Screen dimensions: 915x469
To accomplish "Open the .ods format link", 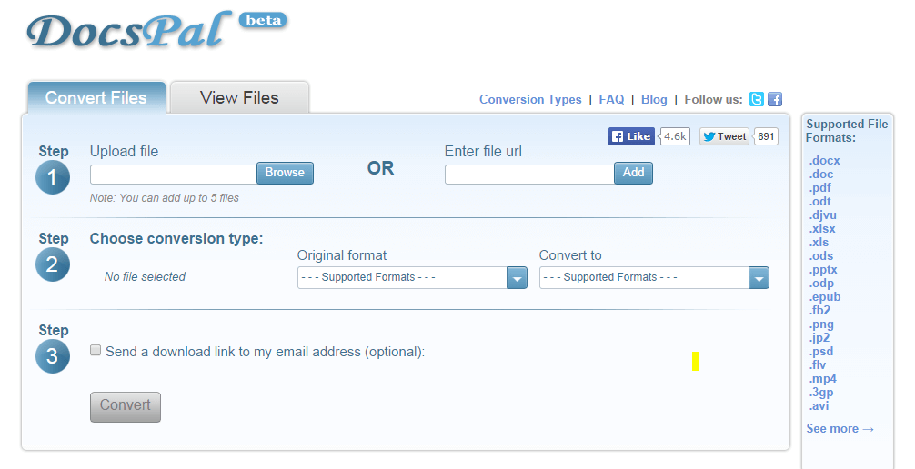I will click(821, 255).
